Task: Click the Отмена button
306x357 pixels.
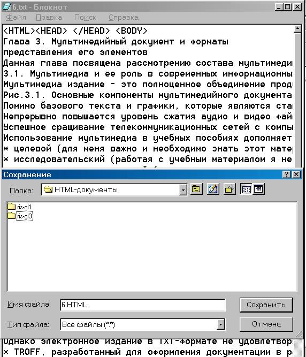Action: pos(266,324)
